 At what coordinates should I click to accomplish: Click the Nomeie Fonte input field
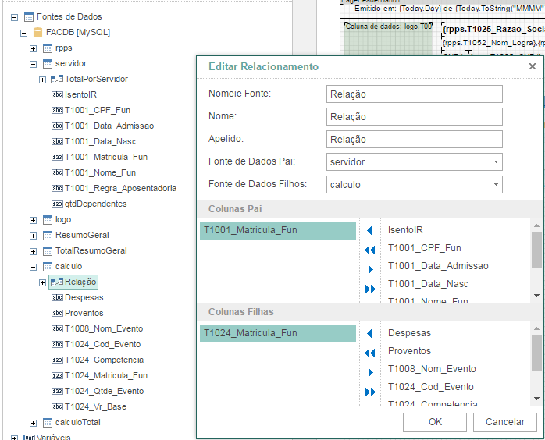tap(415, 94)
